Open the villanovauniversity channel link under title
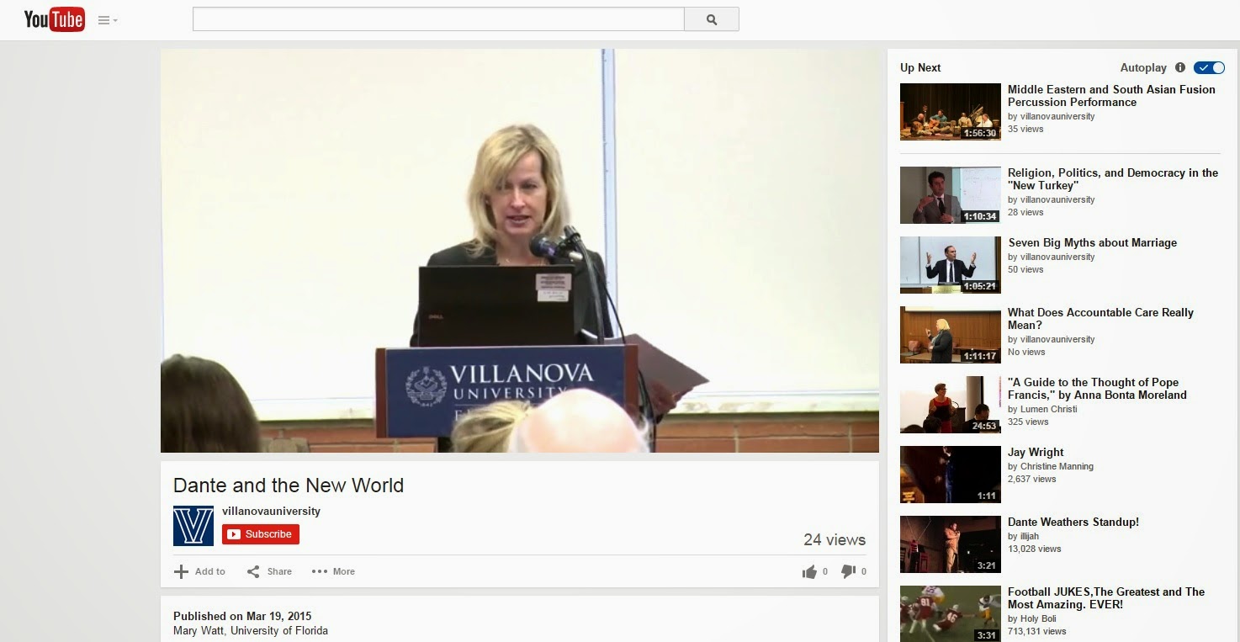The height and width of the screenshot is (642, 1240). click(x=271, y=511)
